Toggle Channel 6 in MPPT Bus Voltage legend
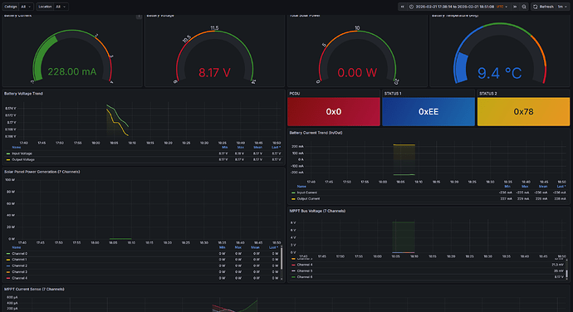This screenshot has height=312, width=573. click(305, 277)
